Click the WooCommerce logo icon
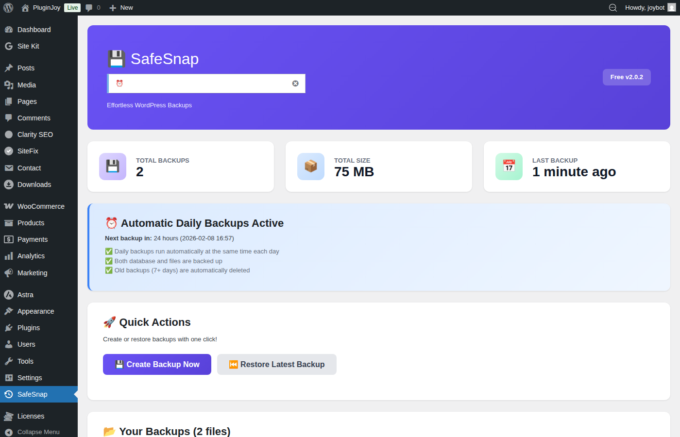Viewport: 680px width, 437px height. pyautogui.click(x=9, y=206)
